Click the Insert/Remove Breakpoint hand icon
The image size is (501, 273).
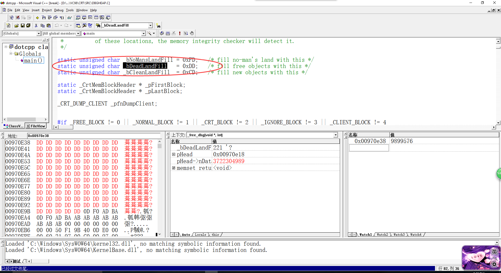tap(192, 33)
